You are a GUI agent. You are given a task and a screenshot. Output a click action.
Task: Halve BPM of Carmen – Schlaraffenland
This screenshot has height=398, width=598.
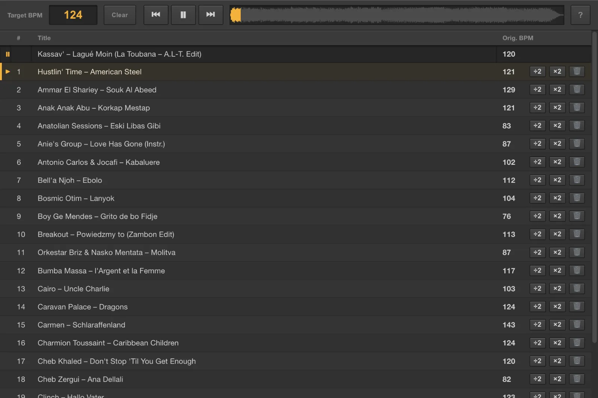click(537, 325)
